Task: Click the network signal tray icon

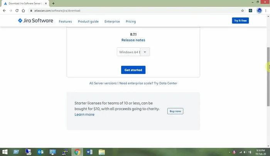Action: tap(240, 152)
